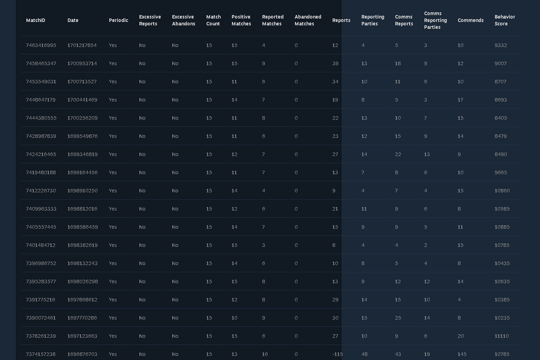The width and height of the screenshot is (540, 360).
Task: Click date value 1700256209
Action: tap(82, 118)
